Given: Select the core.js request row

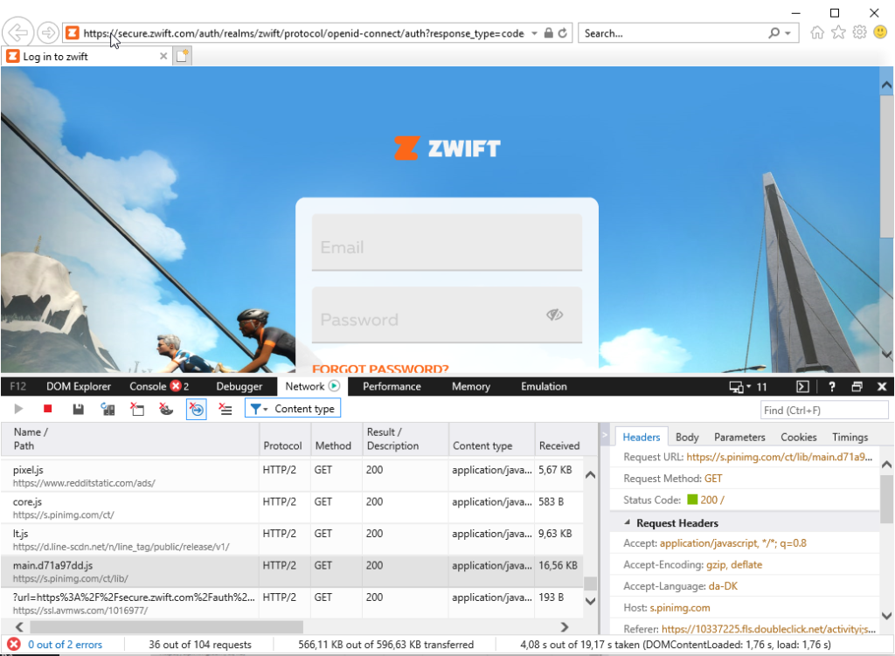Looking at the screenshot, I should pyautogui.click(x=292, y=508).
